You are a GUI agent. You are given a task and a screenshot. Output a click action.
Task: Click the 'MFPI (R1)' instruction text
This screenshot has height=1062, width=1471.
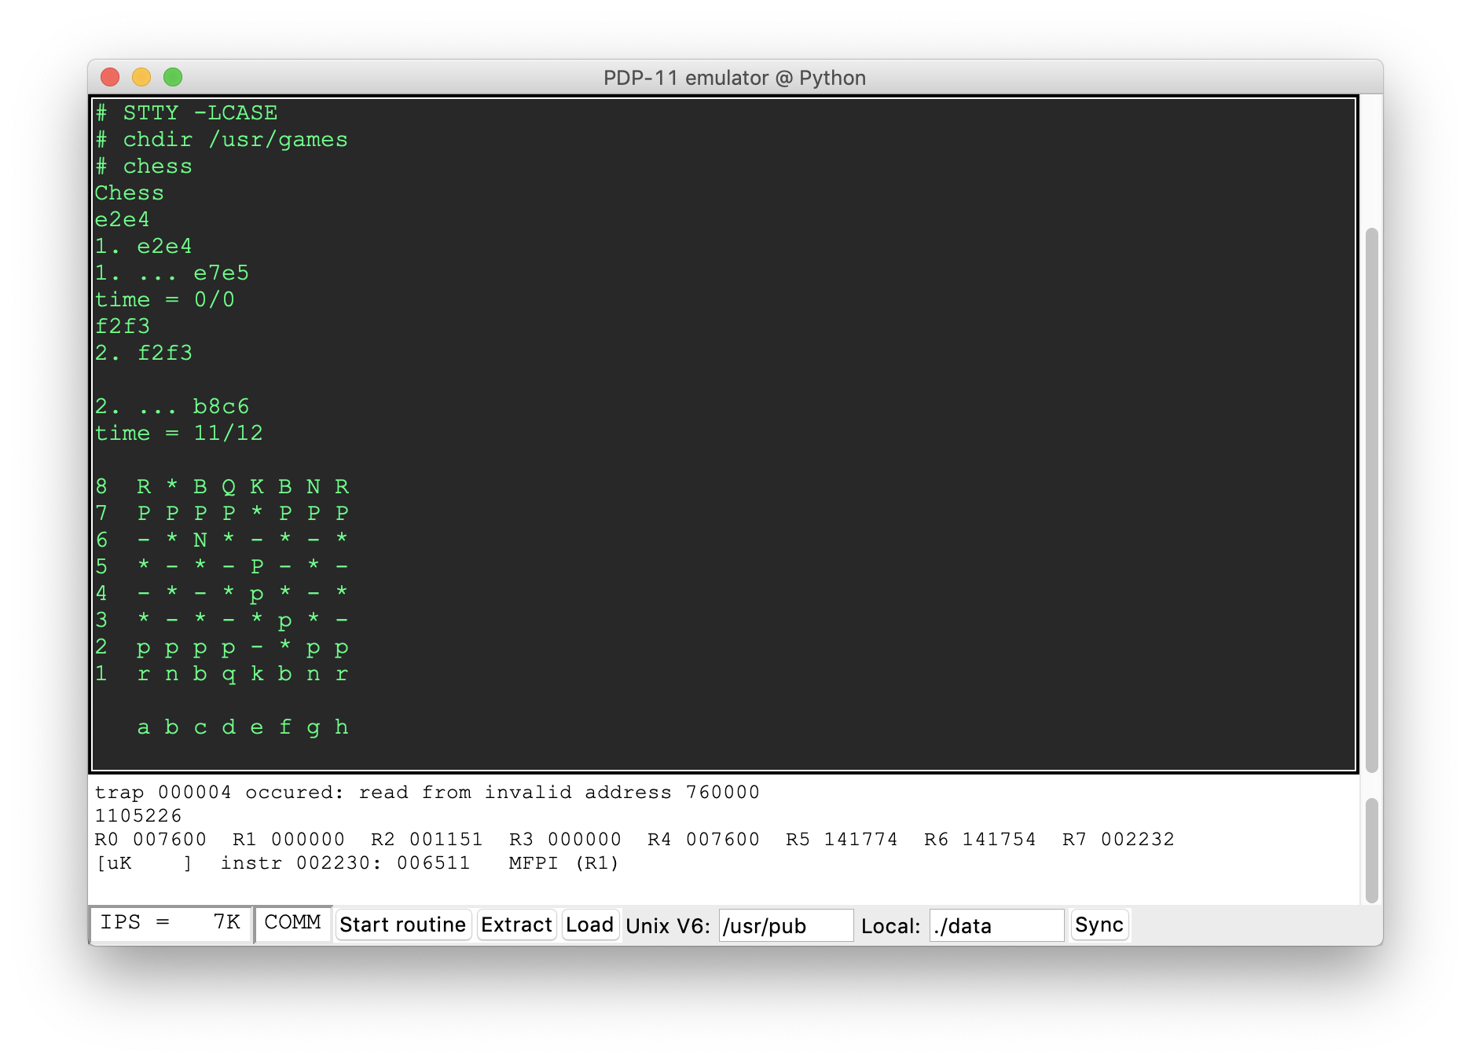[x=563, y=862]
